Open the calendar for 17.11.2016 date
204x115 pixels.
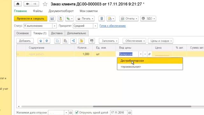click(129, 112)
